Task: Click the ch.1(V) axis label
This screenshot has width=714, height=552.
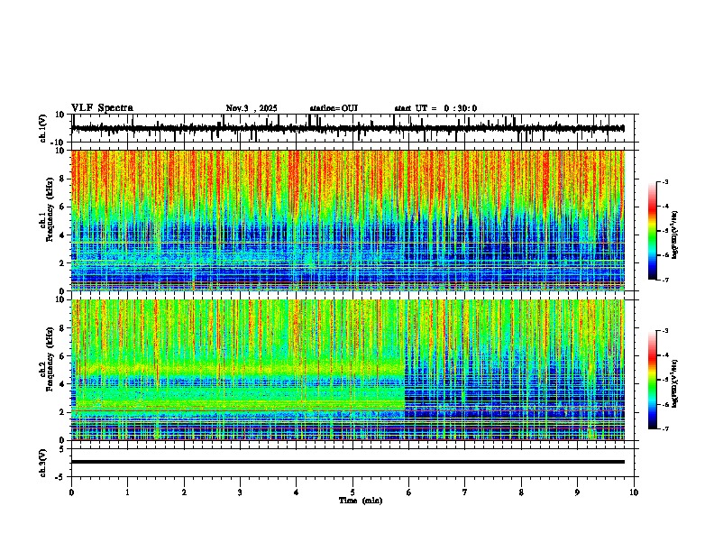Action: (43, 128)
